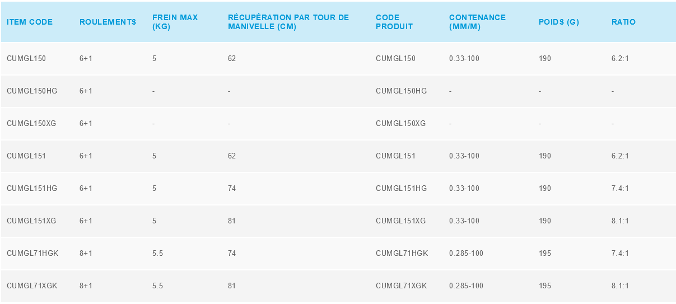Click the 0.285-100 contenance in the CUMGL71HGK row
Image resolution: width=676 pixels, height=304 pixels.
point(466,254)
